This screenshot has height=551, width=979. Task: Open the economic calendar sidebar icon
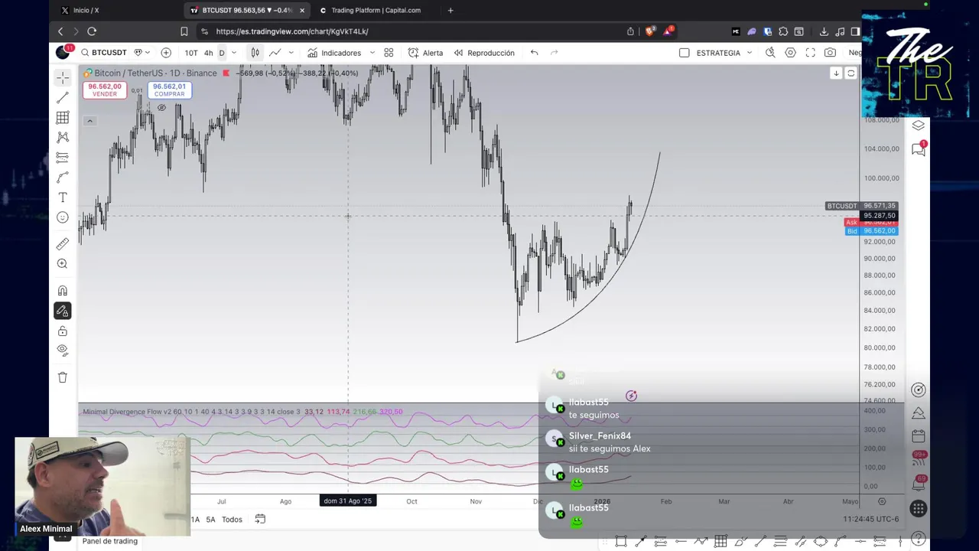(919, 436)
